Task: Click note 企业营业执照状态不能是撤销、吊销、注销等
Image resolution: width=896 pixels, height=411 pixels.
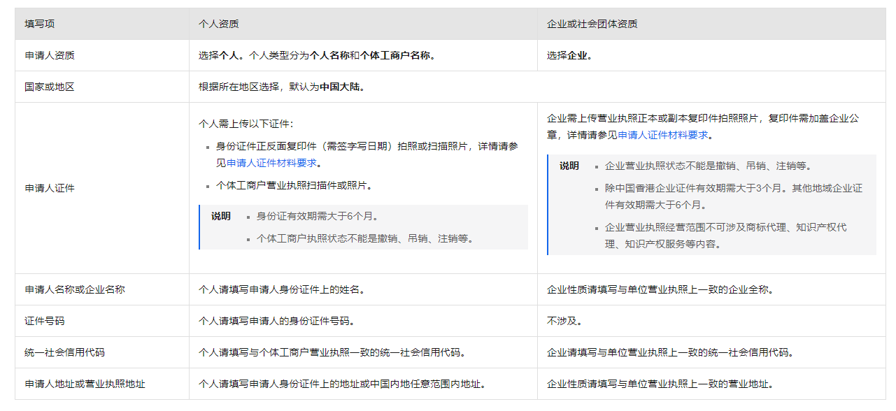Action: tap(709, 166)
